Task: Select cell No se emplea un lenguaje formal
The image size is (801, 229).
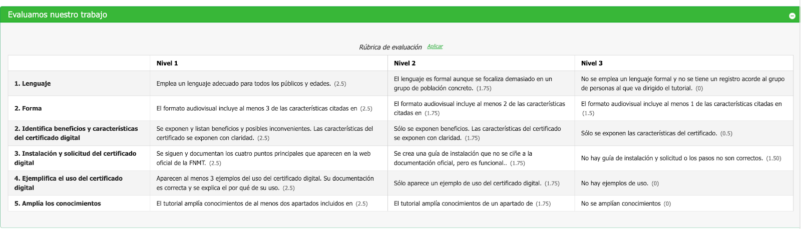Action: coord(684,83)
